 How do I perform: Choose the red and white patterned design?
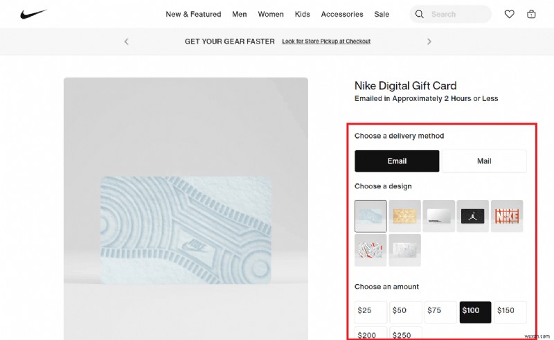click(370, 250)
